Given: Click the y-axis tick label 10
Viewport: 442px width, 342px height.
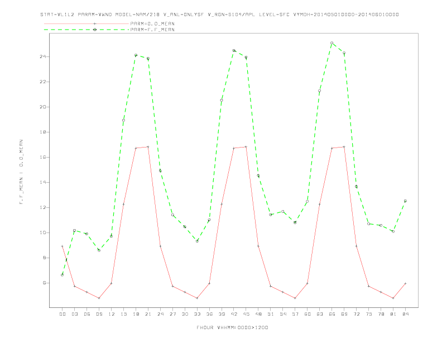Looking at the screenshot, I should click(x=43, y=232).
